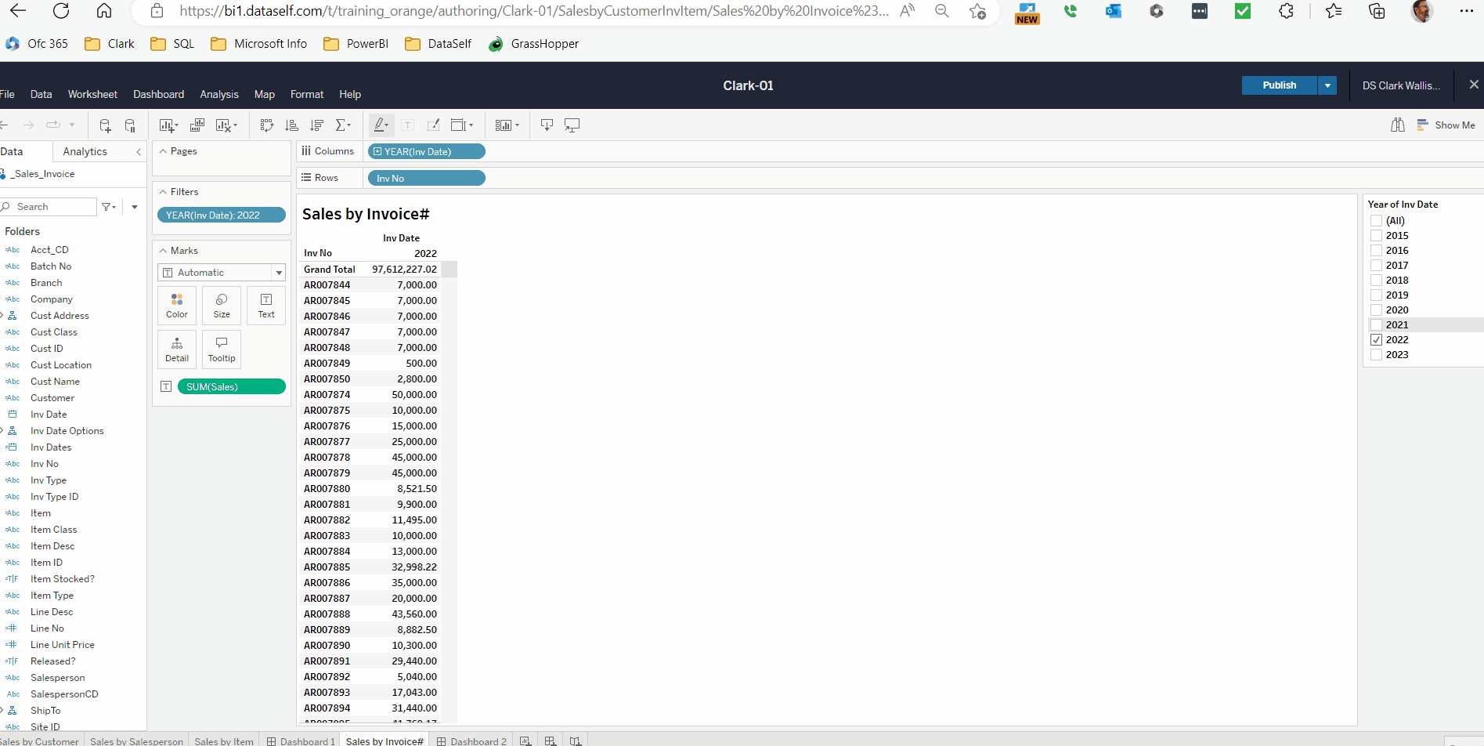Toggle the (All) years checkbox
The image size is (1484, 746).
coord(1376,221)
